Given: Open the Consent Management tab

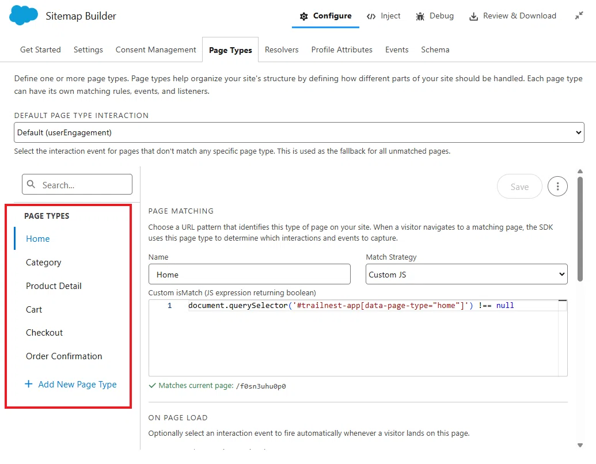Looking at the screenshot, I should [x=156, y=50].
